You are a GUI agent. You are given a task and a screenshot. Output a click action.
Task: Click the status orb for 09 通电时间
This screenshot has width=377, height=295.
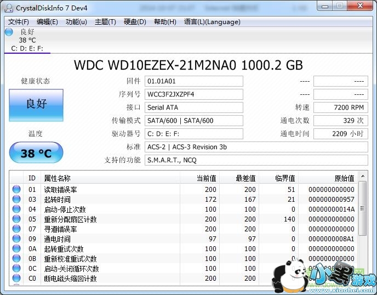click(x=16, y=239)
